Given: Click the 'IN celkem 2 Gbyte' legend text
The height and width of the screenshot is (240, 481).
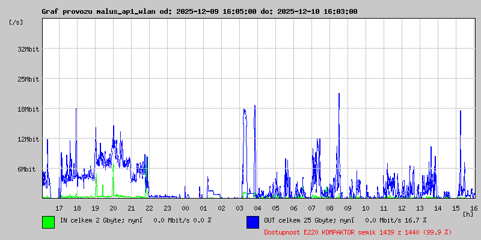Looking at the screenshot, I should [92, 220].
